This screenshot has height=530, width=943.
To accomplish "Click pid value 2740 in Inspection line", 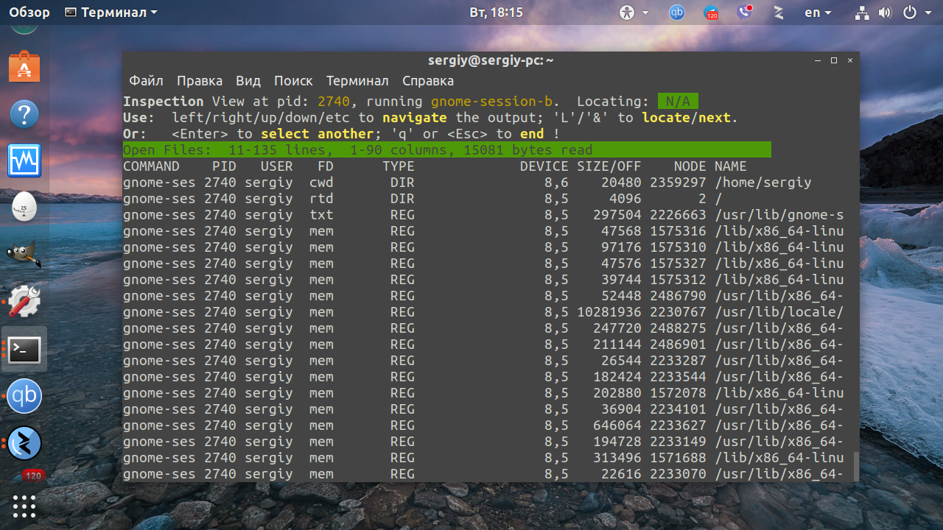I will (334, 102).
